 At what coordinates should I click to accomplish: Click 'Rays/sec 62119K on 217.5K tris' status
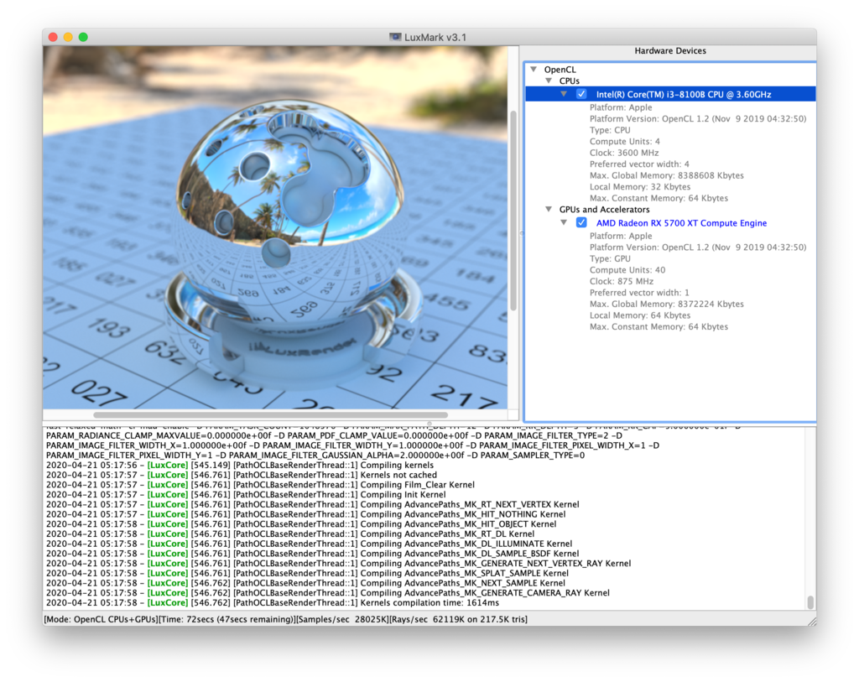click(459, 620)
